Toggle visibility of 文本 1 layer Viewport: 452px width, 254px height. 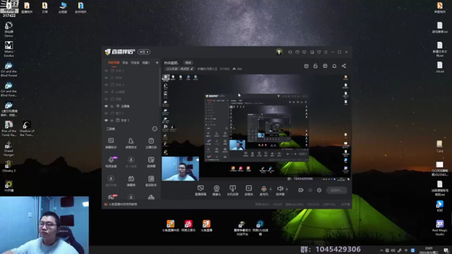[106, 120]
